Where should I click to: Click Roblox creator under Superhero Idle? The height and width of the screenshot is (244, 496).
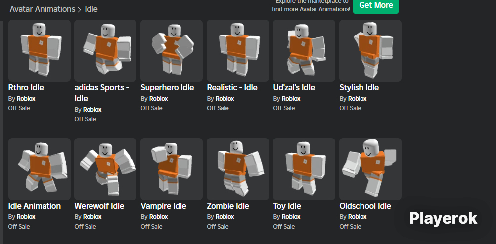158,99
